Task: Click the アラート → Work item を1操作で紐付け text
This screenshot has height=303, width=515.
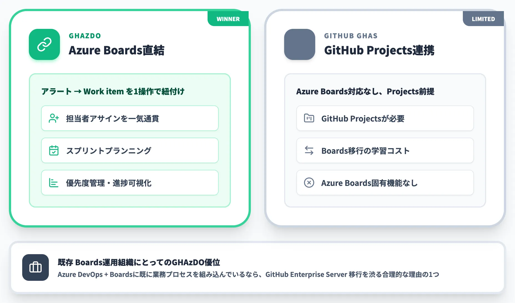Action: tap(113, 91)
